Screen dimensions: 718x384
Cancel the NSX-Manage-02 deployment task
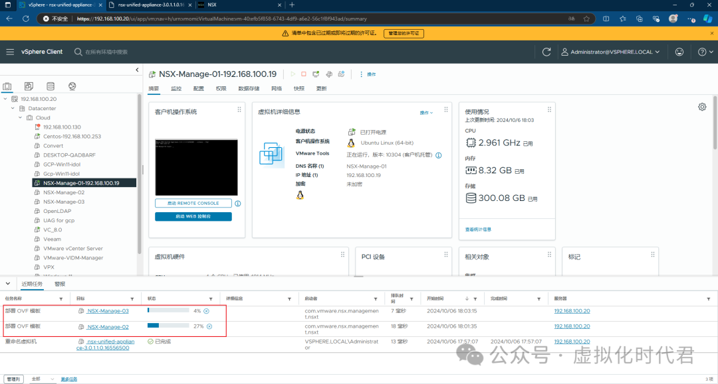coord(209,326)
